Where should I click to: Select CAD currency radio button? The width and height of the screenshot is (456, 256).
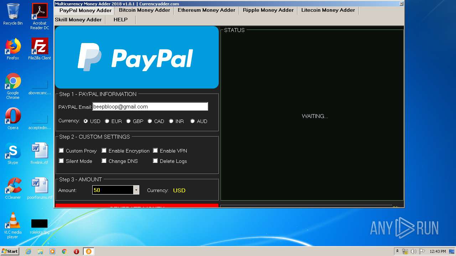point(150,121)
